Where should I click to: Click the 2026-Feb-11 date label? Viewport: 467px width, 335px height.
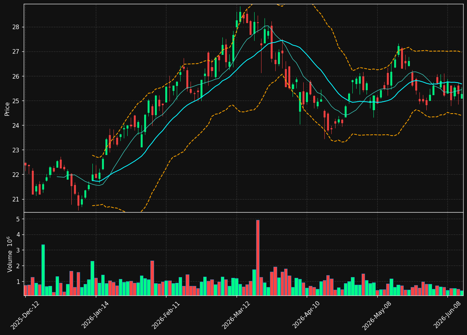click(166, 315)
